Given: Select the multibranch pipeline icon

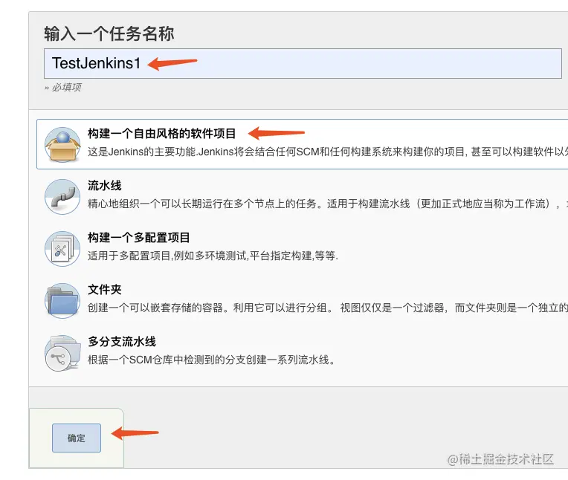Looking at the screenshot, I should [62, 353].
